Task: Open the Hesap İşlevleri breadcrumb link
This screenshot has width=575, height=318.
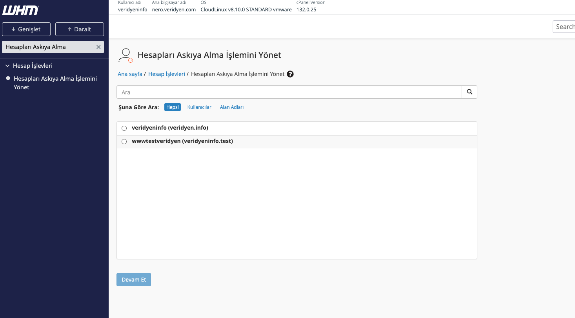Action: coord(166,74)
